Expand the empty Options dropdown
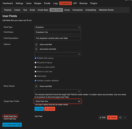 58,54
